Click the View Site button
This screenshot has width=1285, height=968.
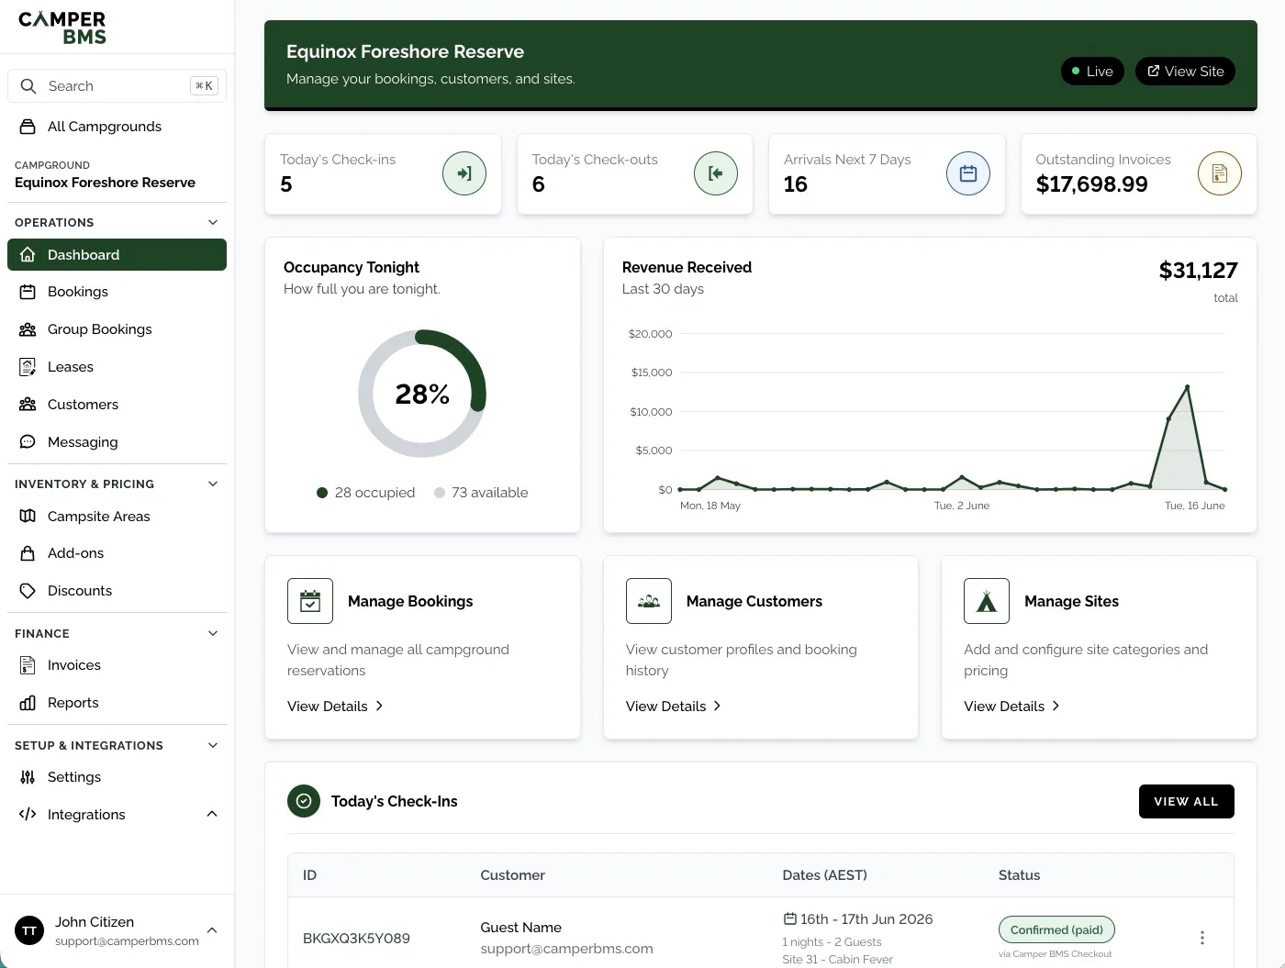click(x=1185, y=72)
